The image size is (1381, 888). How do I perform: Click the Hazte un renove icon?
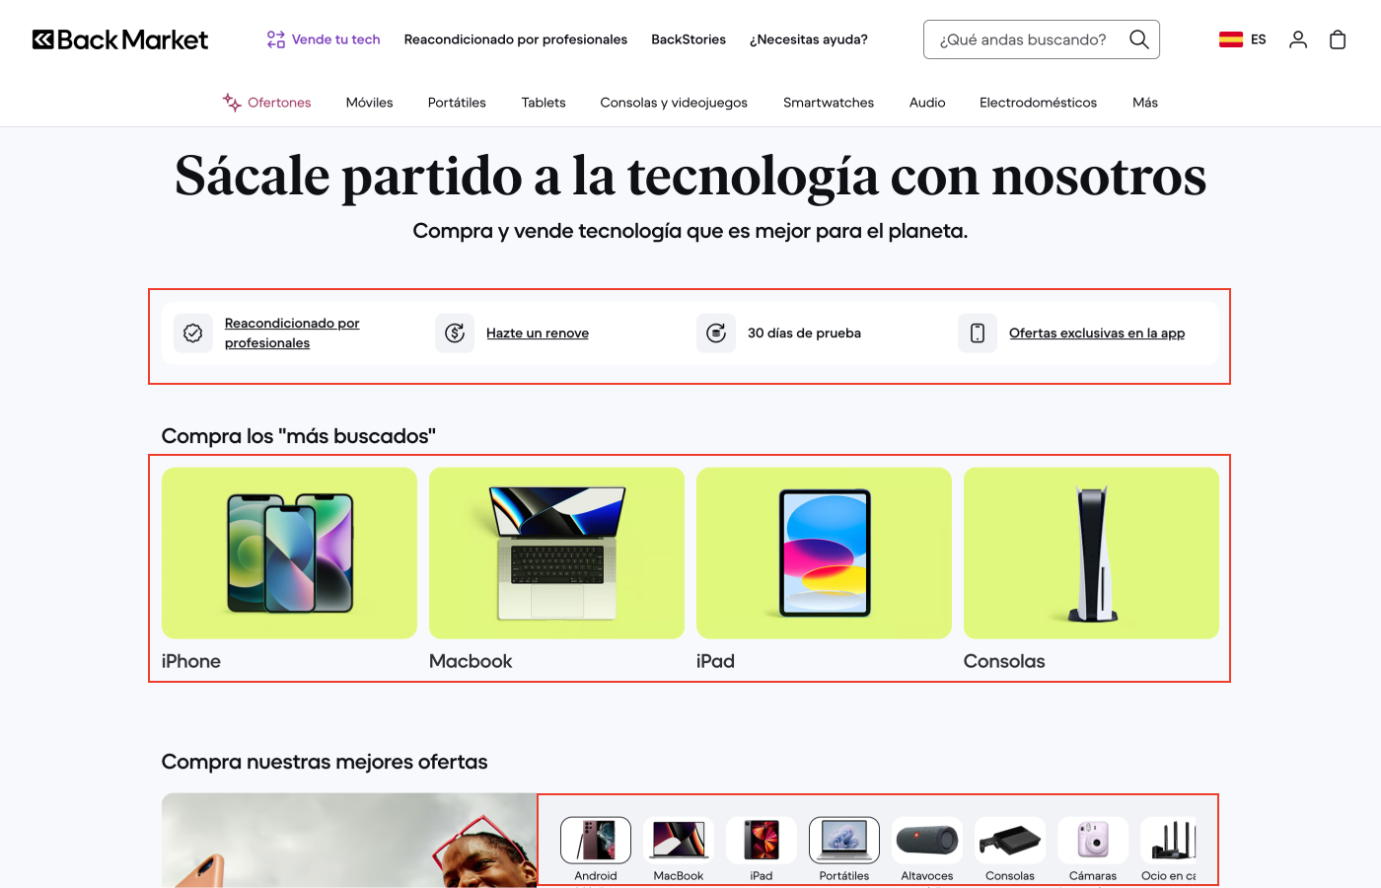point(455,333)
